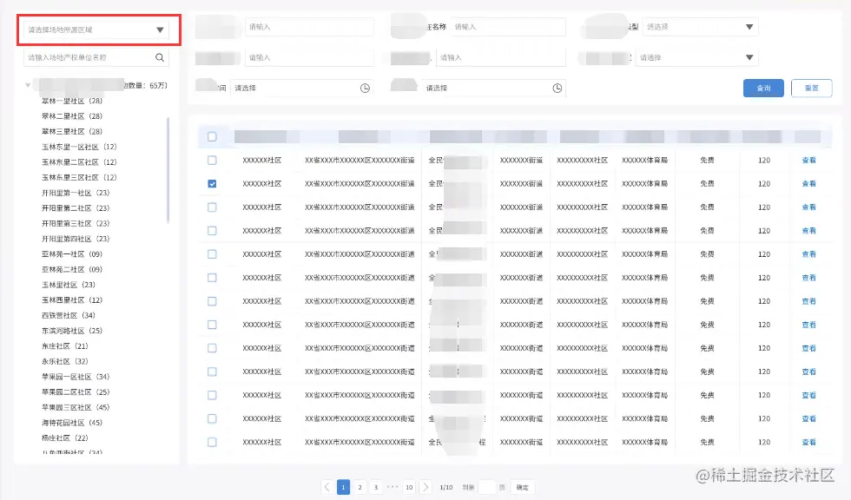The image size is (851, 500).
Task: Select 亚林苑二社区 (09)
Action: tap(71, 269)
